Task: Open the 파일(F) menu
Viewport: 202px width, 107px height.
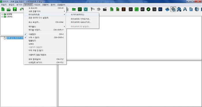Action: coord(4,5)
